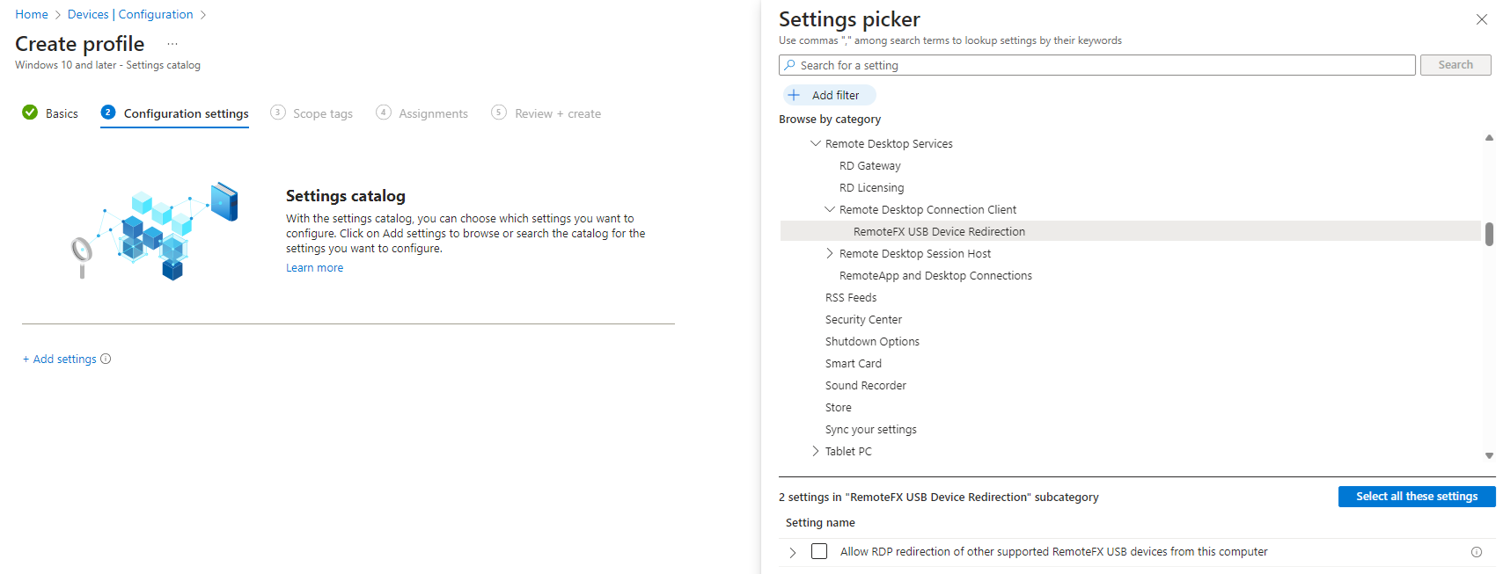Click the category list scrollbar thumb
Viewport: 1510px width, 574px height.
coord(1489,234)
